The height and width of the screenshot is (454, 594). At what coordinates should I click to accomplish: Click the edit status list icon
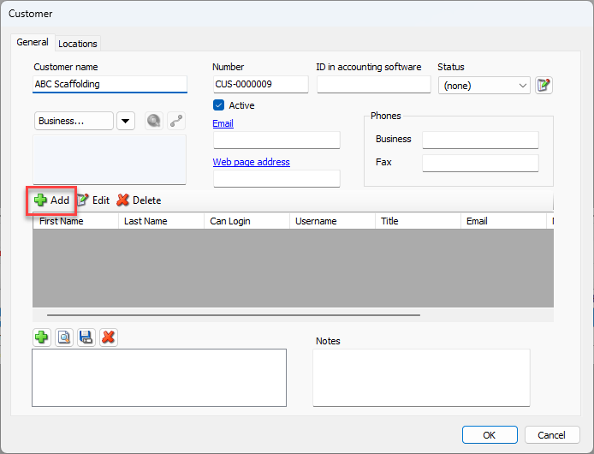click(x=544, y=85)
